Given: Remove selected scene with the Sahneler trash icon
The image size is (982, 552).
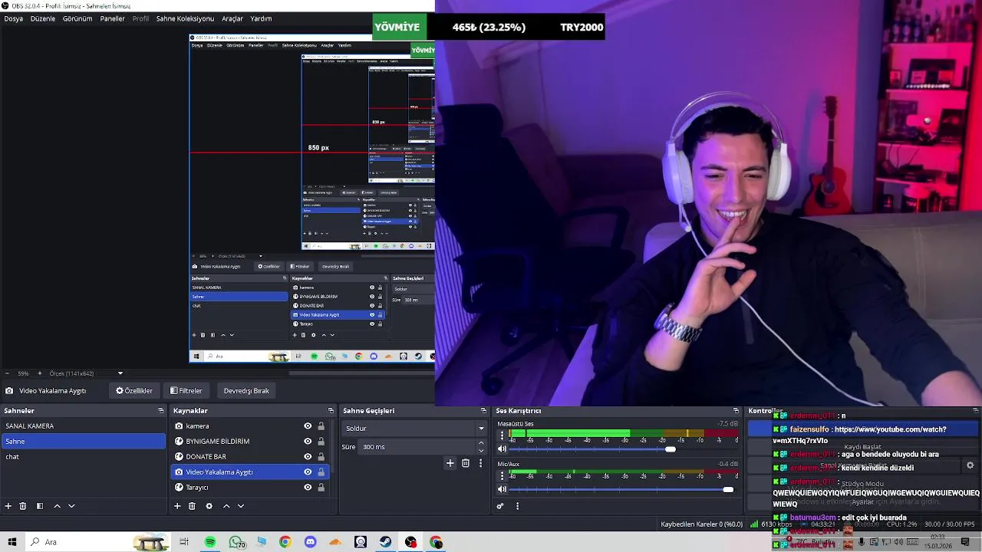Looking at the screenshot, I should 23,506.
